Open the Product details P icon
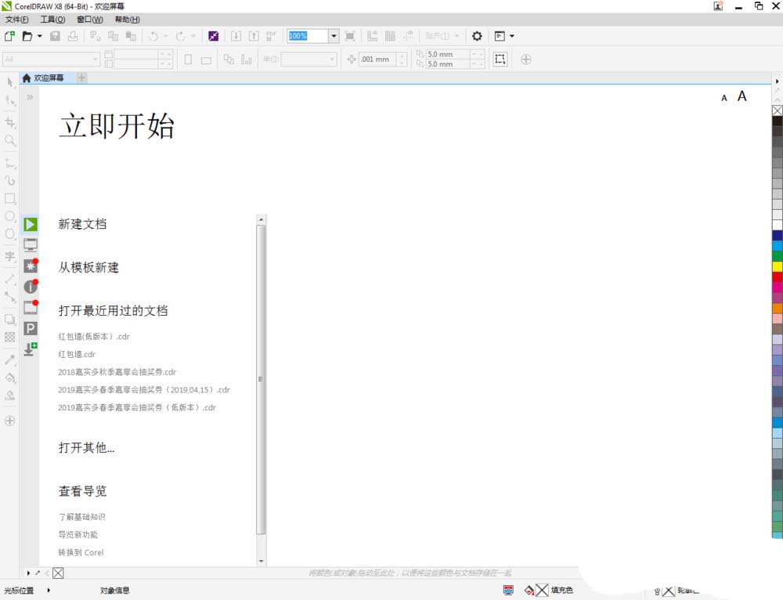Screen dimensions: 783x600 click(x=31, y=328)
